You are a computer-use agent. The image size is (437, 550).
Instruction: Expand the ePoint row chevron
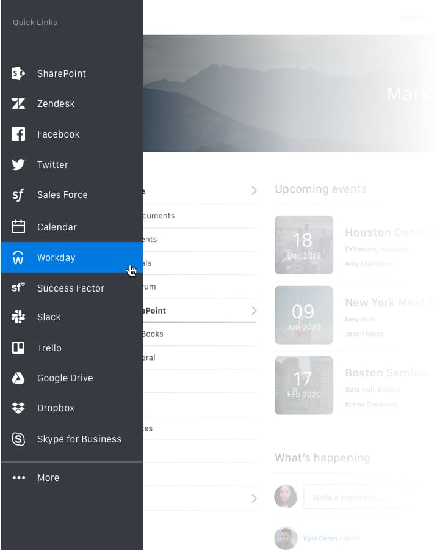[254, 310]
